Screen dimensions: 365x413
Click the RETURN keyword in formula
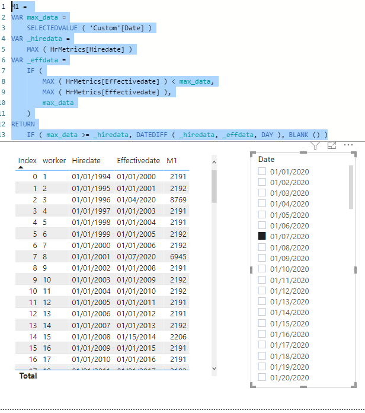[x=23, y=124]
